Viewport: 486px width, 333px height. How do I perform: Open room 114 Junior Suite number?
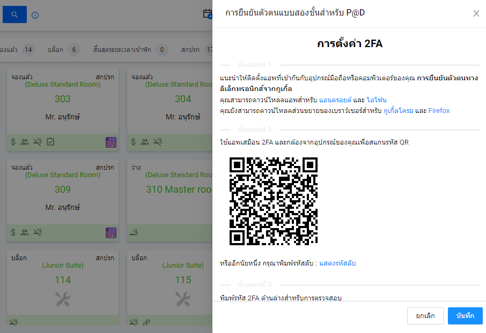pos(63,280)
